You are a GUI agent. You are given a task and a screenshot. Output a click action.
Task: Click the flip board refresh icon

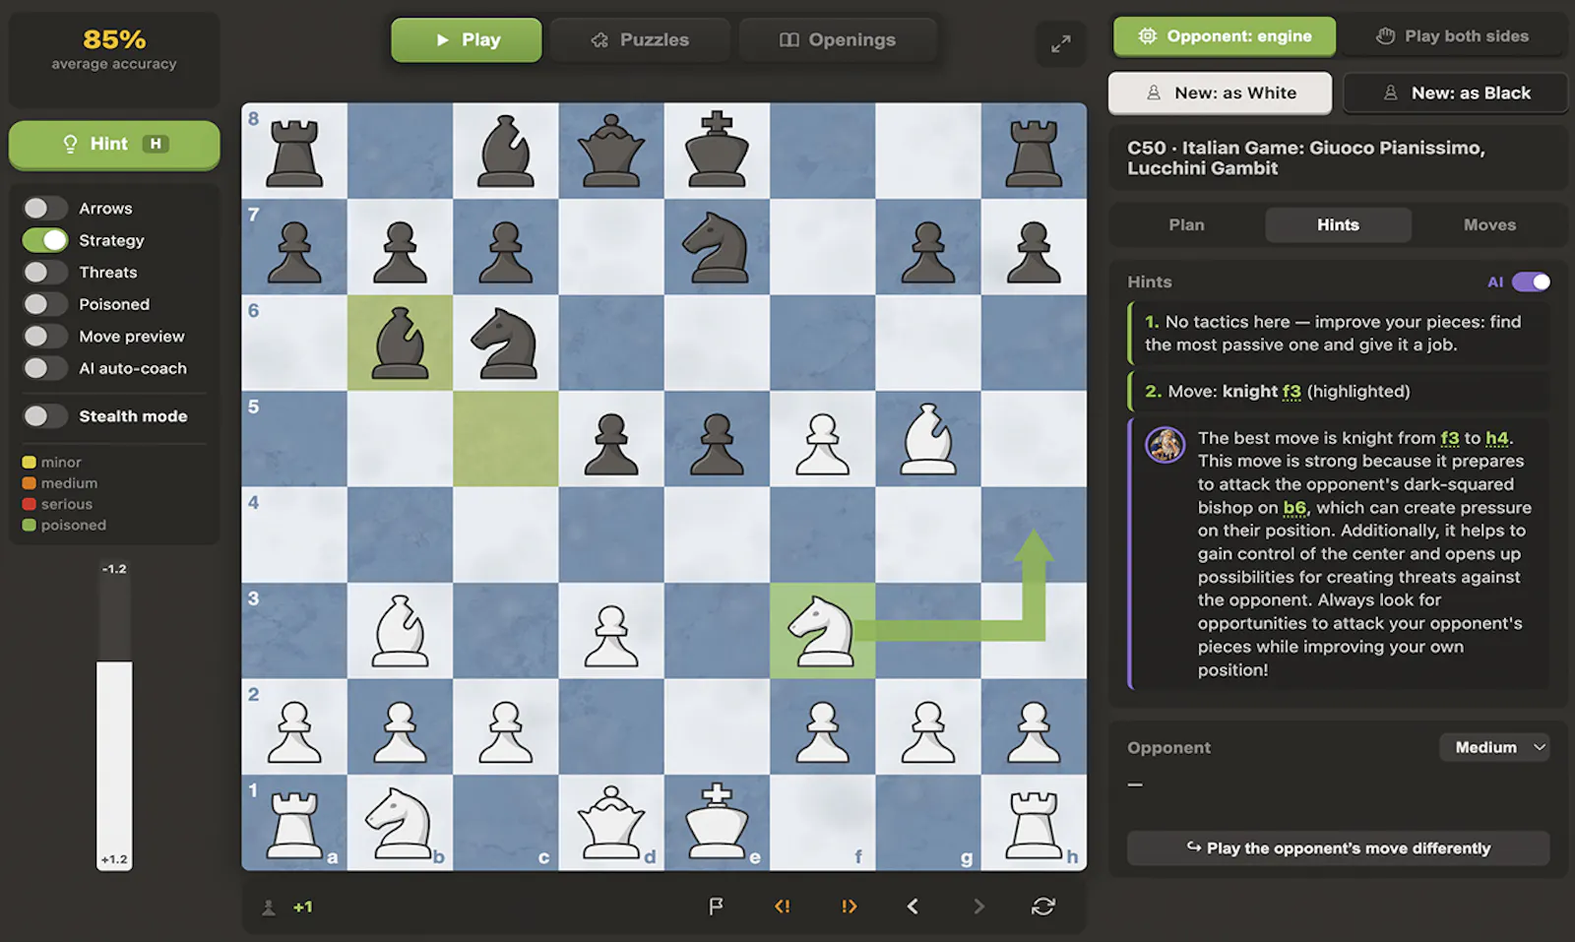1043,907
